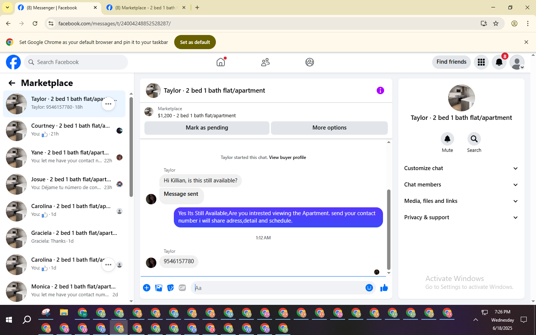Click the install app icon in address bar
The width and height of the screenshot is (536, 335).
tap(484, 23)
